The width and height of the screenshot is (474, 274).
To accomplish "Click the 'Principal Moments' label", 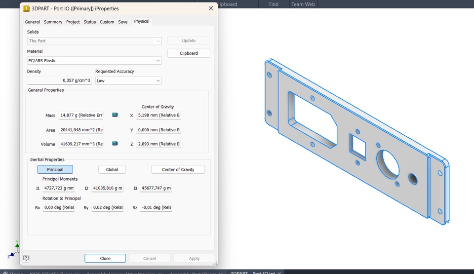I will (60, 179).
